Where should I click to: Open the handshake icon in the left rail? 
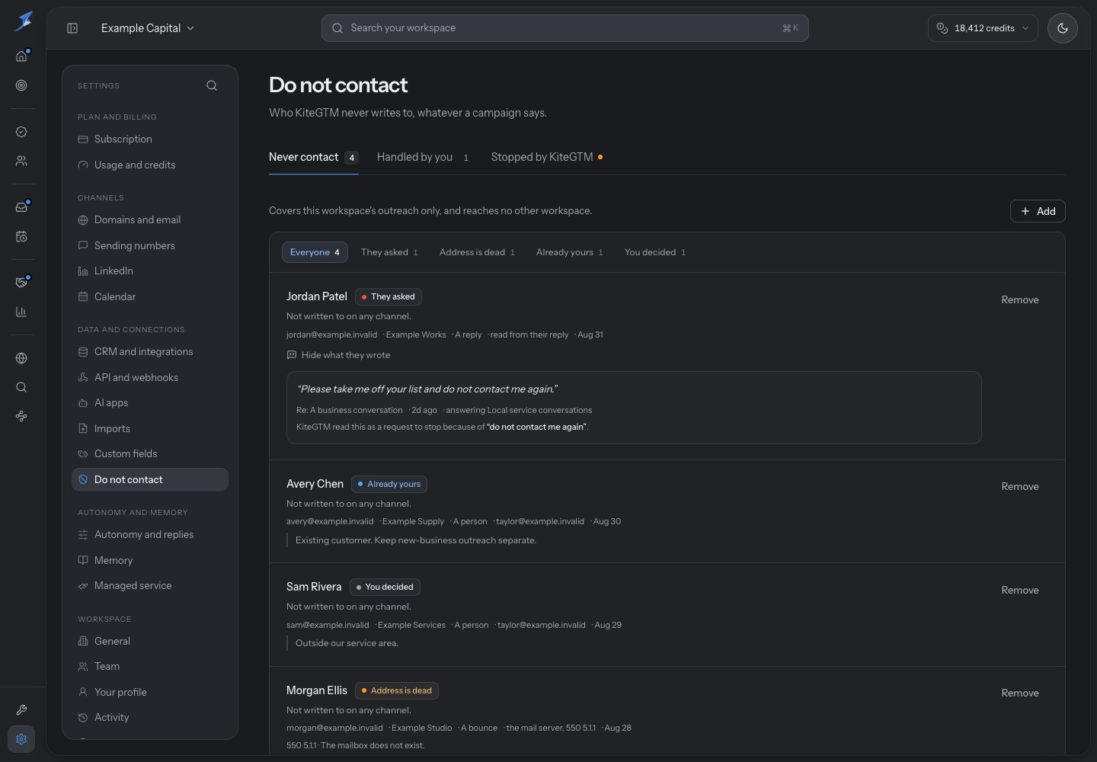tap(21, 282)
